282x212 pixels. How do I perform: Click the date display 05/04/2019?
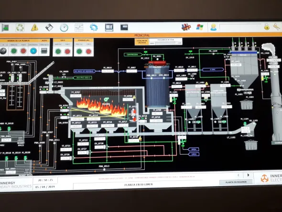click(45, 187)
